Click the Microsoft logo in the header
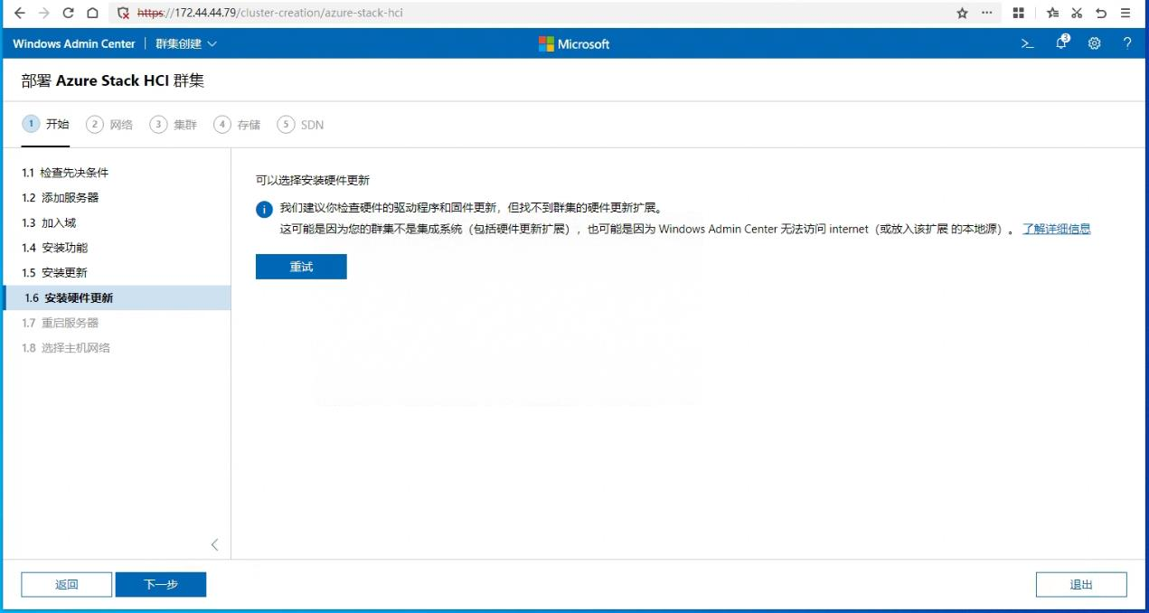The height and width of the screenshot is (613, 1149). 574,43
